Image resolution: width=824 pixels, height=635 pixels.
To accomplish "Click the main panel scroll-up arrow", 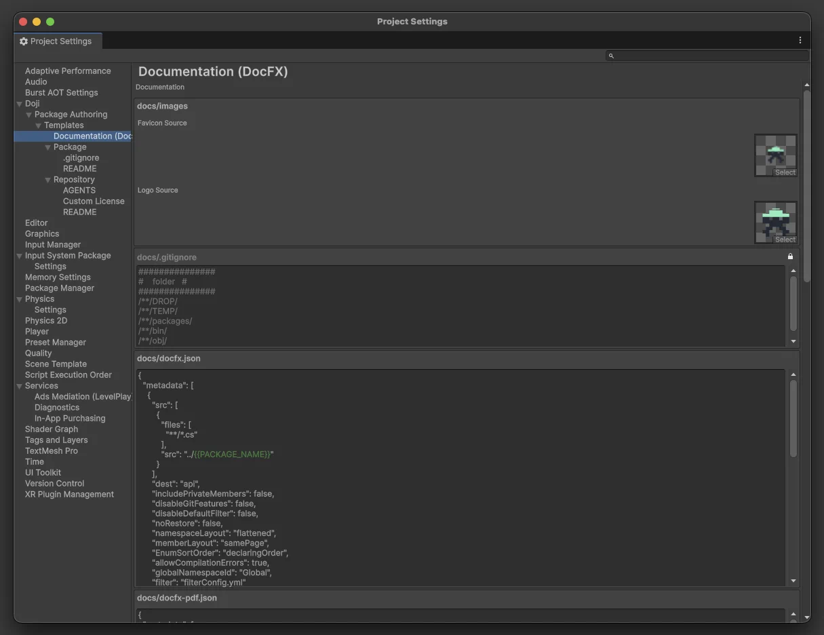I will coord(806,85).
